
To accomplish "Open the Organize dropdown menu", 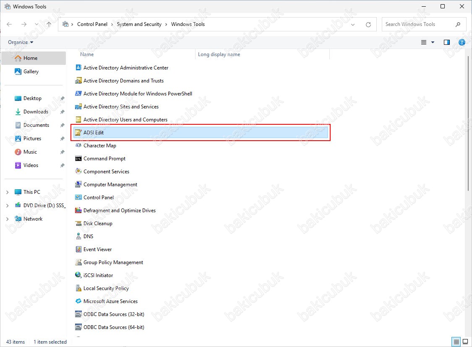I will (x=21, y=42).
